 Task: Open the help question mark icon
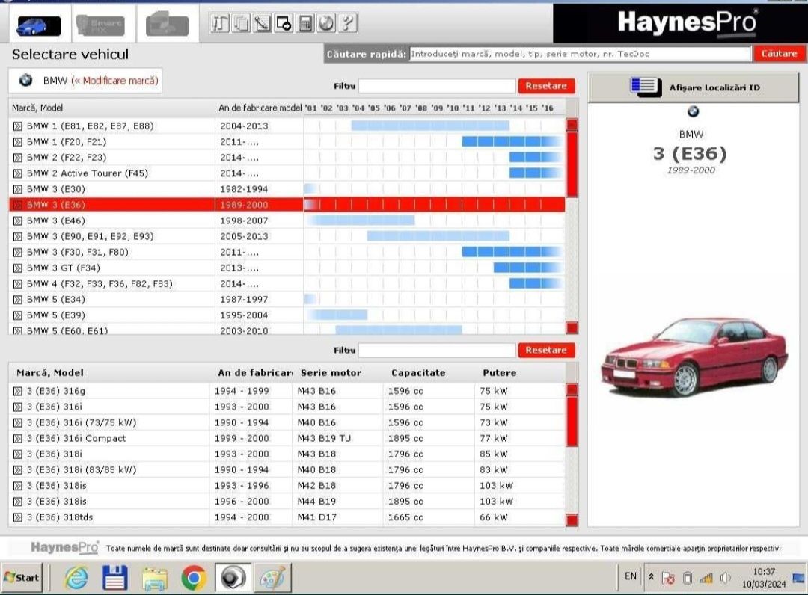click(x=348, y=24)
